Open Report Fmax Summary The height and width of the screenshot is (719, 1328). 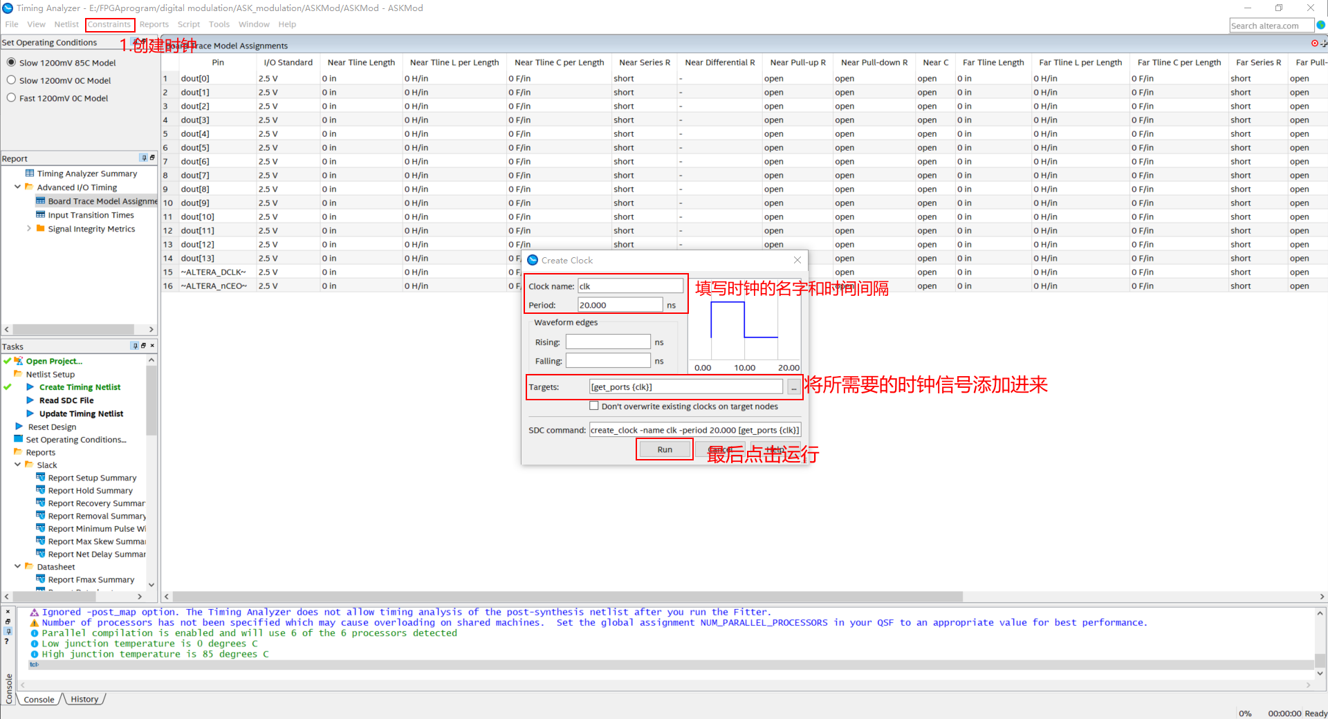click(91, 579)
